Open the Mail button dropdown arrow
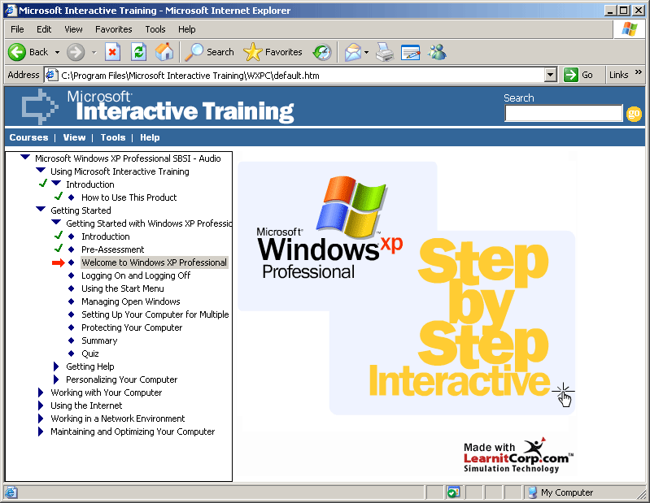 366,53
